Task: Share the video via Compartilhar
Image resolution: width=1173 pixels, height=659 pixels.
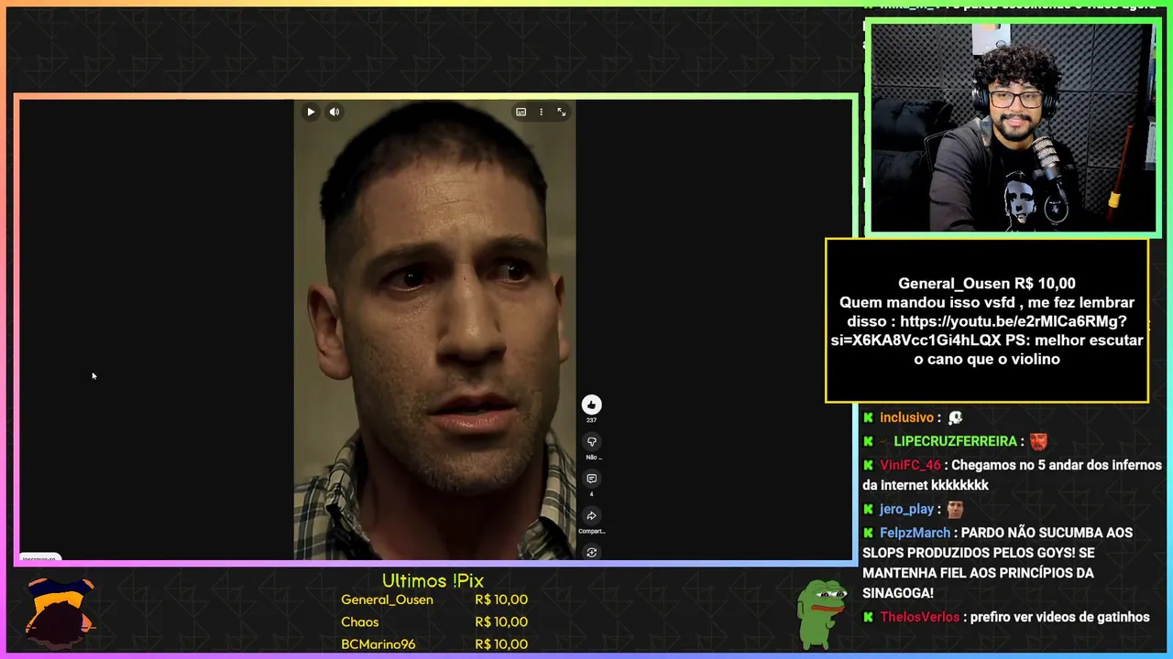Action: click(x=591, y=515)
